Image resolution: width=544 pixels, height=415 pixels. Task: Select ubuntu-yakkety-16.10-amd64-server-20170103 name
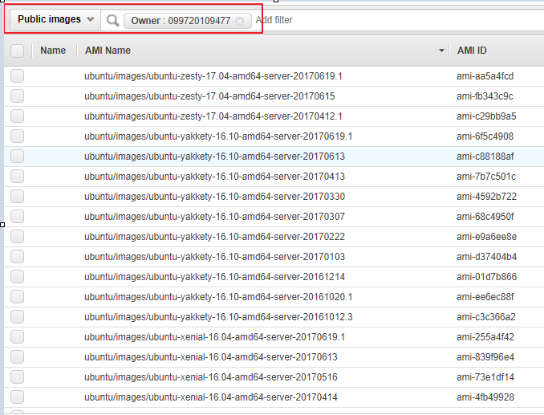click(x=215, y=257)
